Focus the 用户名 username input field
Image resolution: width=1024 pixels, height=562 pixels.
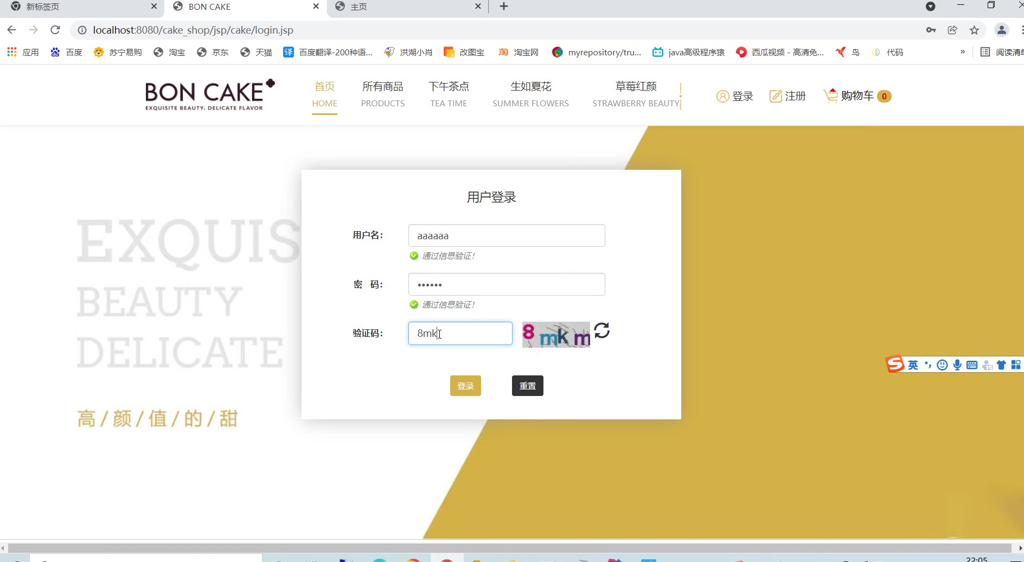[506, 235]
